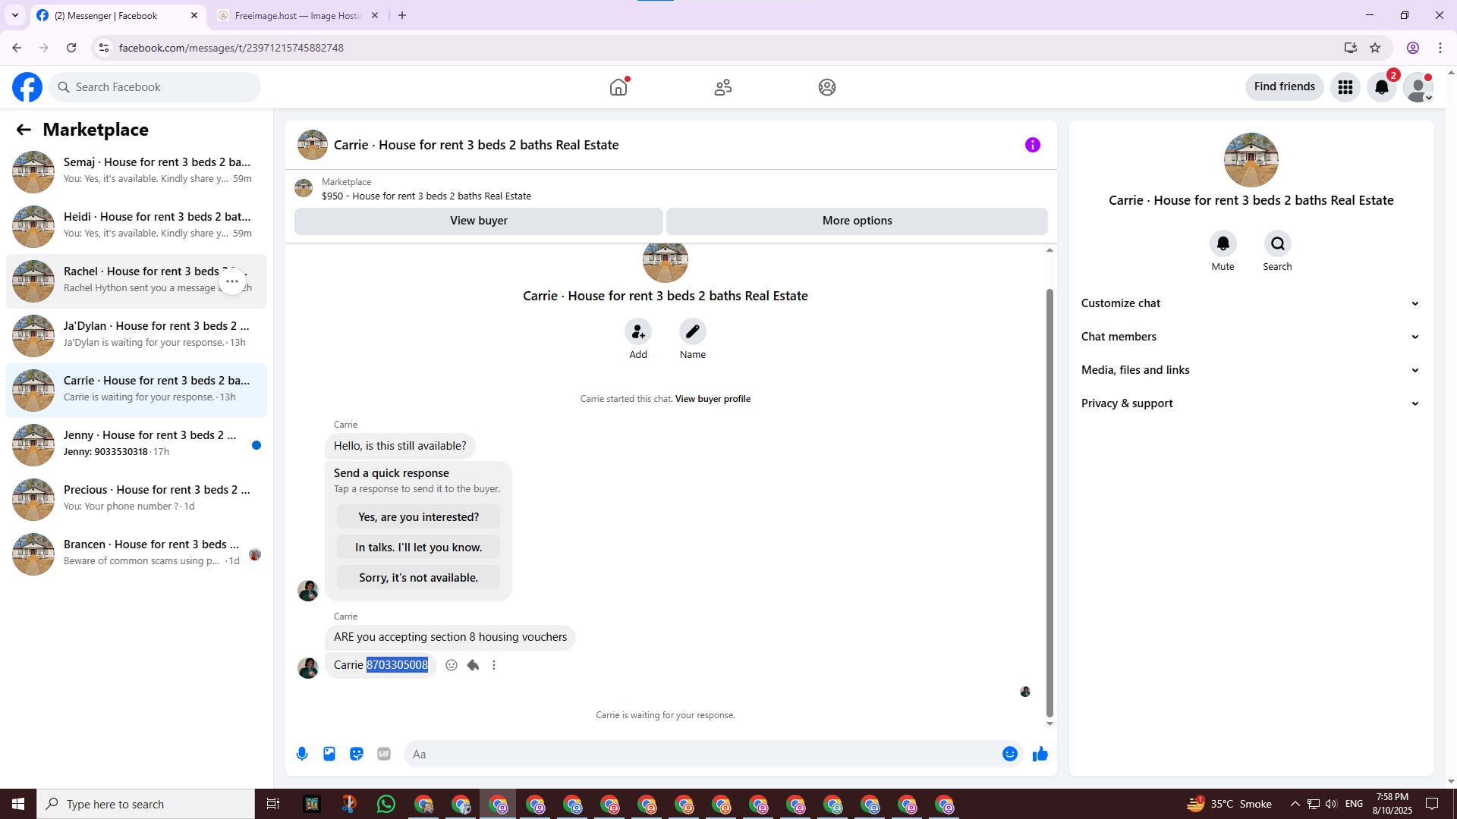Attach a photo using image icon

click(329, 754)
